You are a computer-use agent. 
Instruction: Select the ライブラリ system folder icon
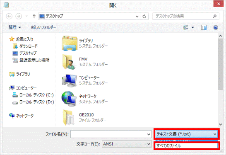69,43
